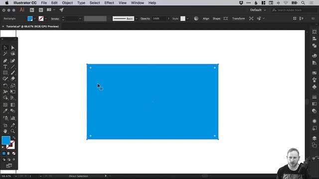Image resolution: width=319 pixels, height=179 pixels.
Task: Open the stroke weight dropdown
Action: (80, 19)
